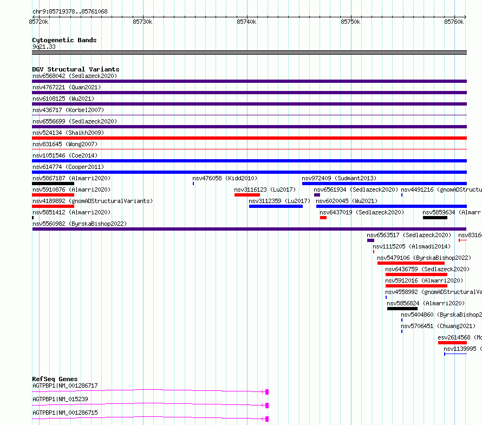Click the black bar under nsv5859634
Screen dimensions: 482x425
[x=435, y=218]
